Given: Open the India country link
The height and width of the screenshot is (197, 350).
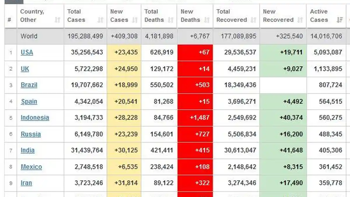Looking at the screenshot, I should [27, 150].
